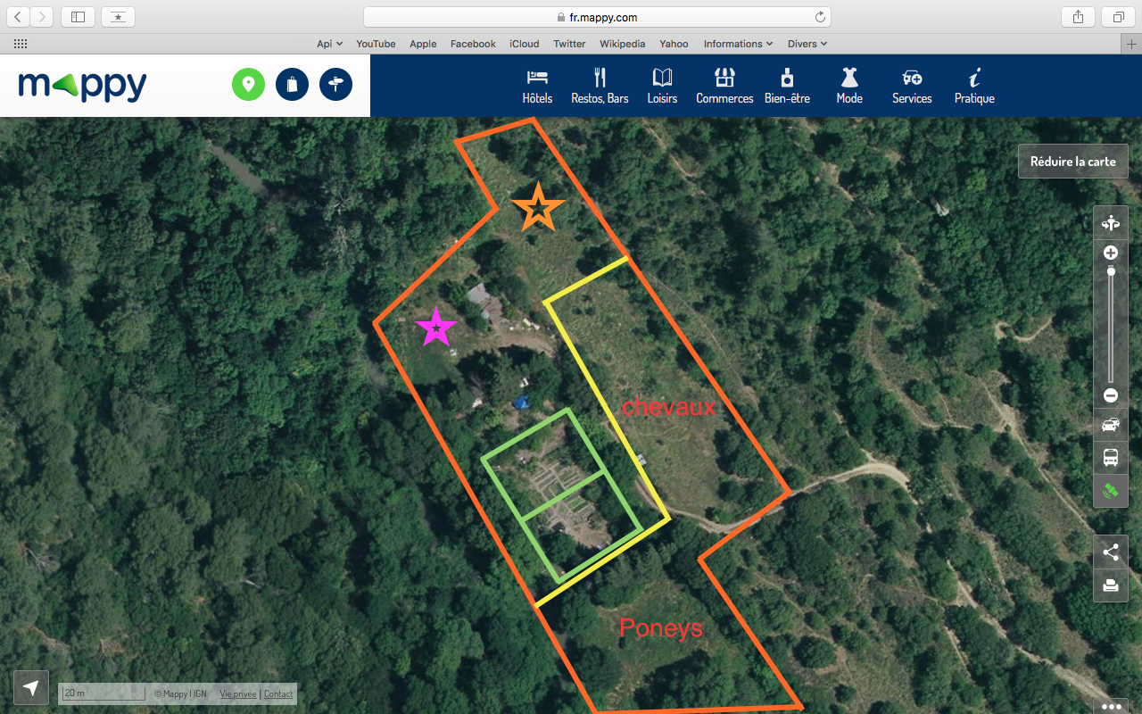Select the Hôtels bed icon
This screenshot has height=714, width=1142.
point(537,78)
